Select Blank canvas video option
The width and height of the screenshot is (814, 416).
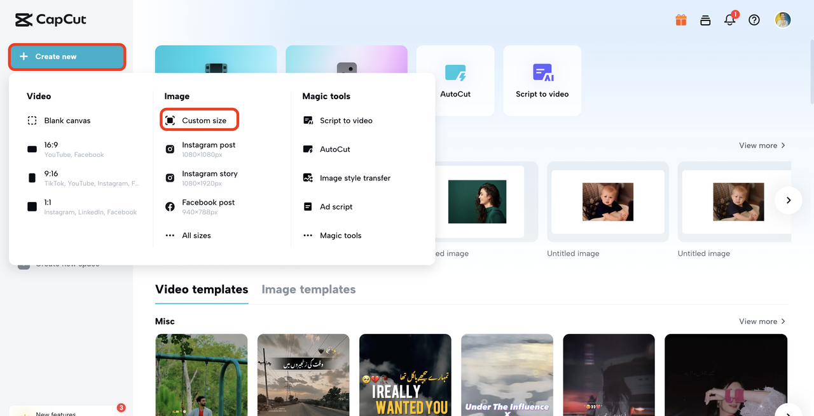[x=59, y=121]
